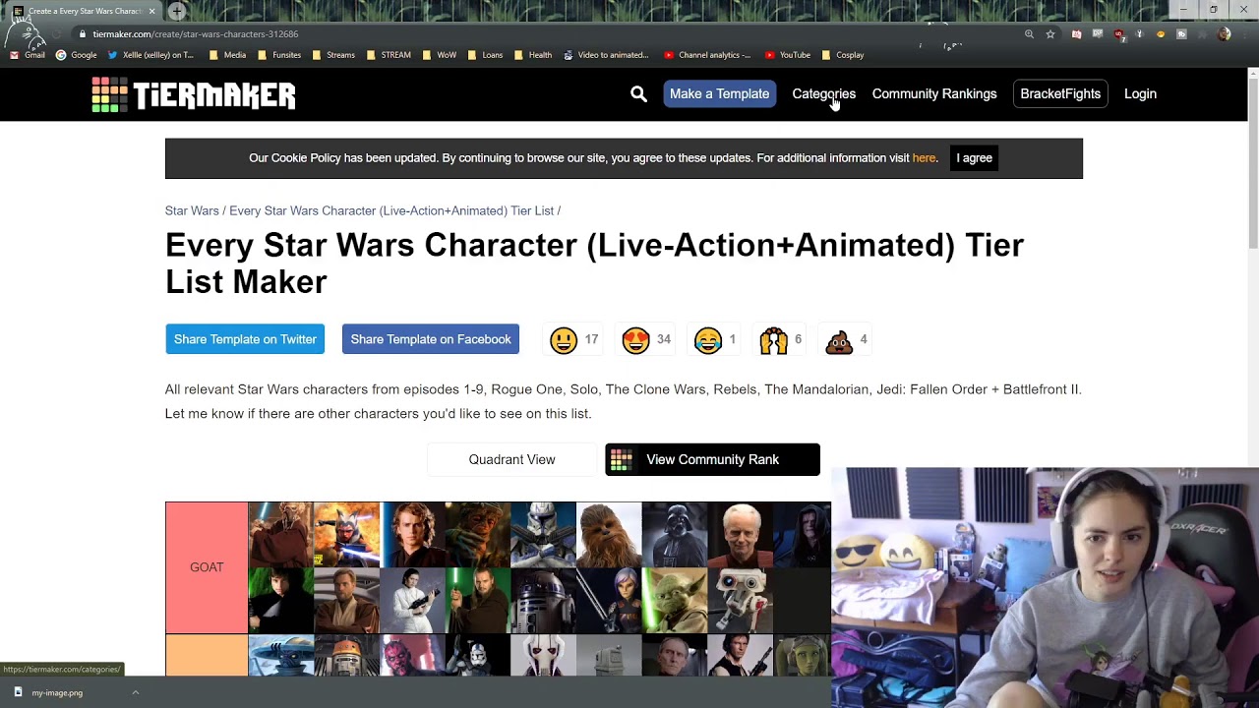Expand the Funsites bookmarks folder

(x=280, y=55)
